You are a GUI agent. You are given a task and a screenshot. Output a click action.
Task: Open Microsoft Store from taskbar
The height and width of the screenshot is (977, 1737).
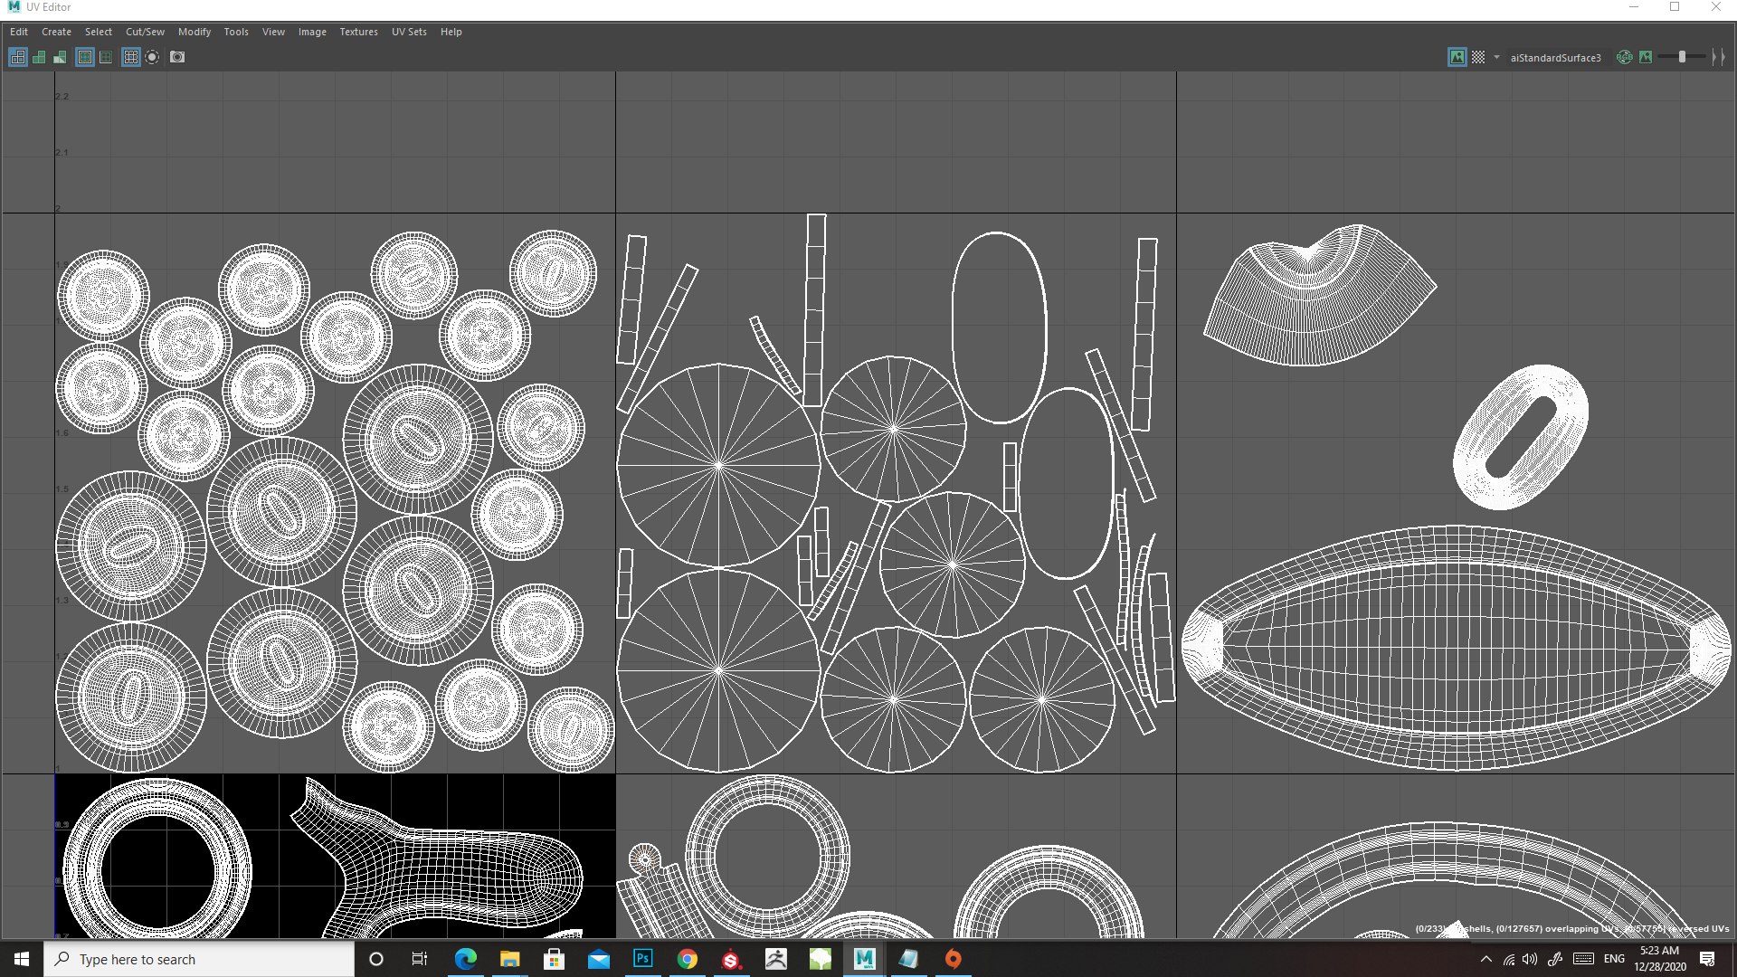554,959
